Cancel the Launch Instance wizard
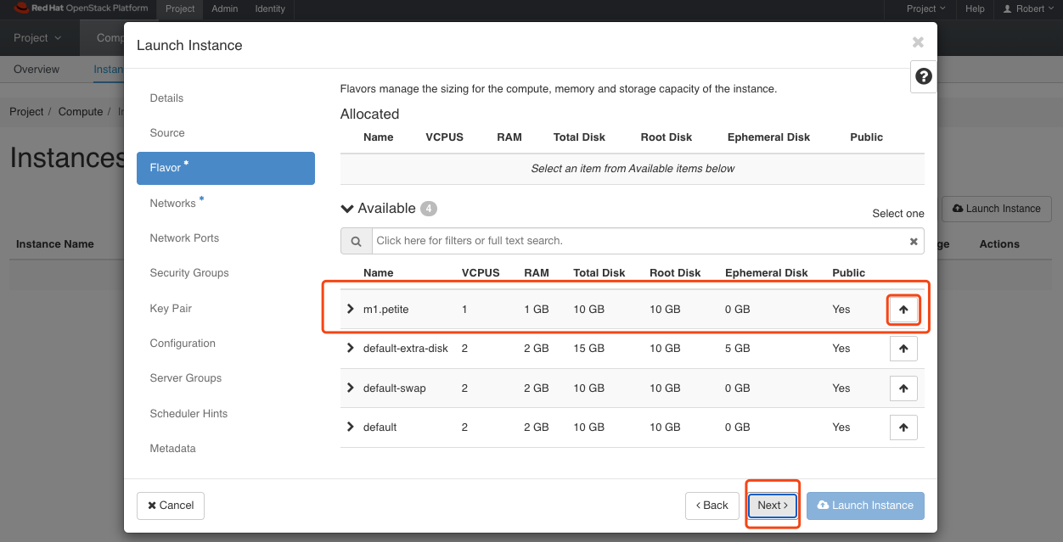Image resolution: width=1063 pixels, height=542 pixels. [x=171, y=506]
